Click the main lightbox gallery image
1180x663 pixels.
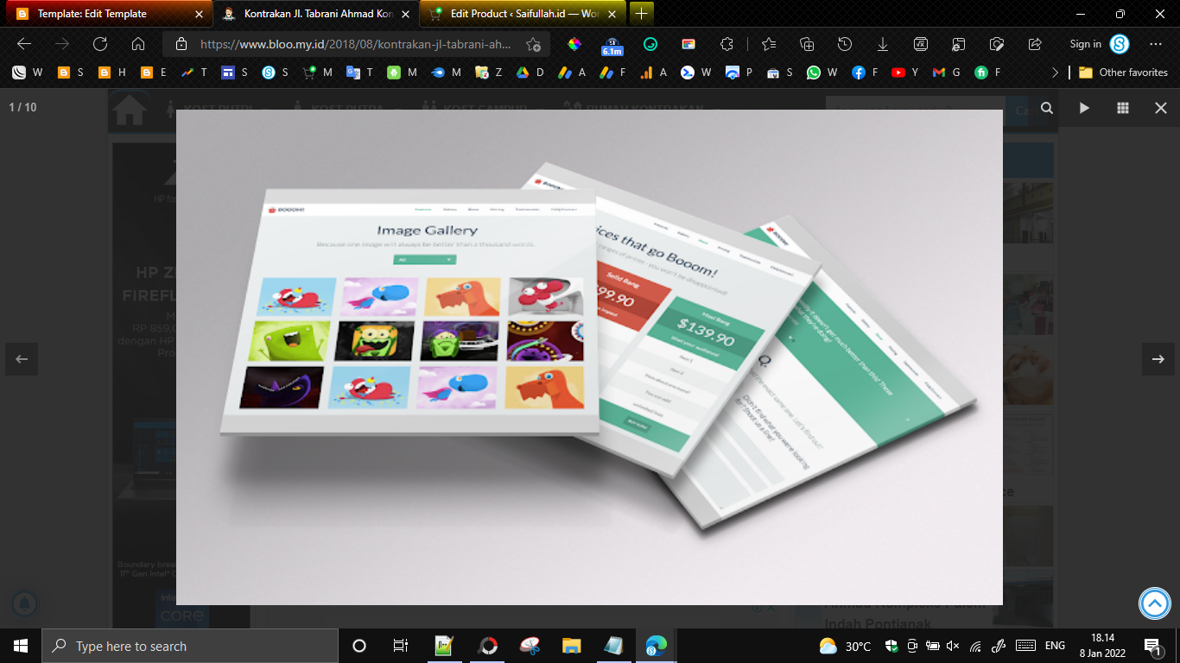pos(589,357)
